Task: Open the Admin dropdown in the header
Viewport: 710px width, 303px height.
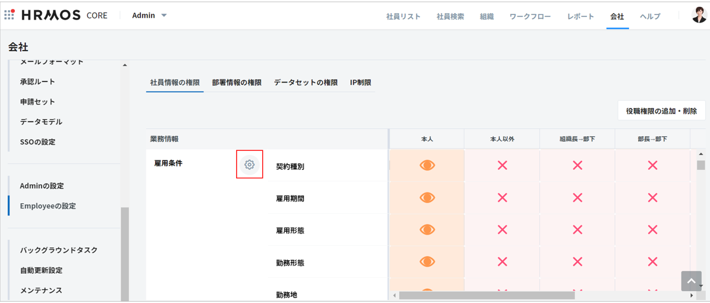Action: 149,15
